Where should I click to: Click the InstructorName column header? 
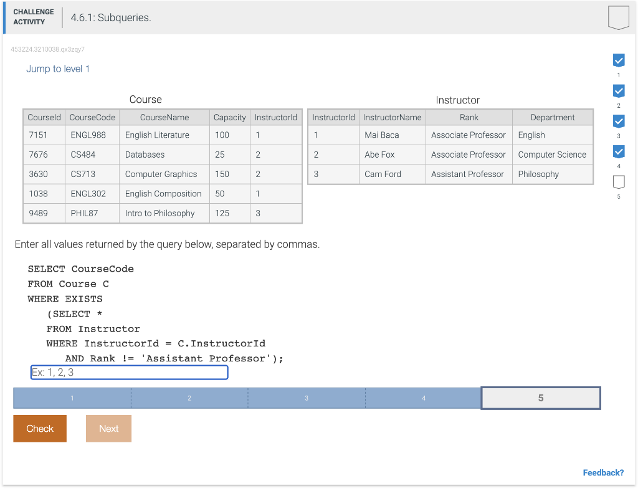coord(393,117)
